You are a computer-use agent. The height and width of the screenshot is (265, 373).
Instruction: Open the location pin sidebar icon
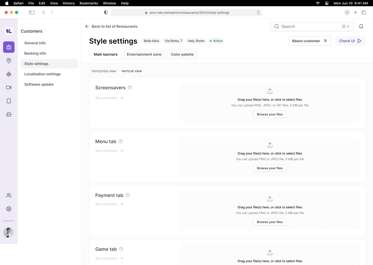click(9, 61)
